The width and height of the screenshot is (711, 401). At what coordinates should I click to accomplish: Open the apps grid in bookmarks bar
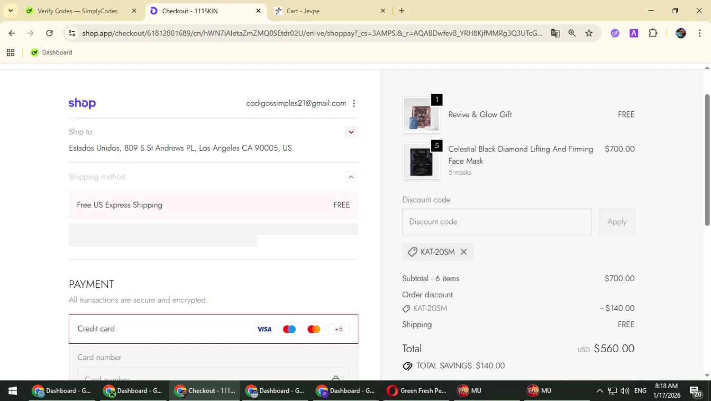coord(10,53)
